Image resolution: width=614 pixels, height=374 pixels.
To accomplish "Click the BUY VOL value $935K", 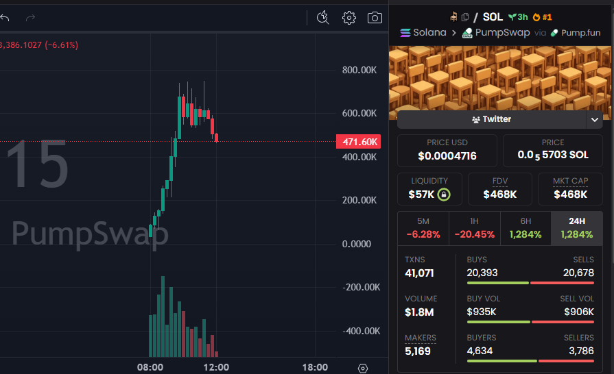I will (x=482, y=312).
